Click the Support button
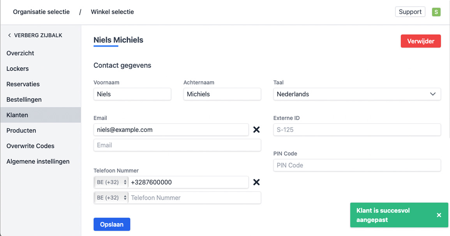450x236 pixels. pos(410,12)
